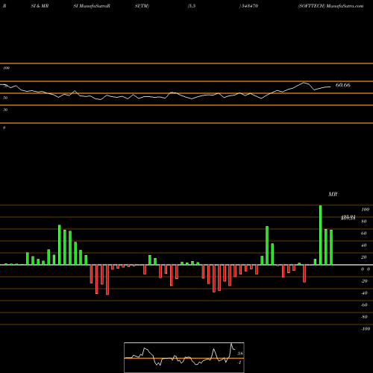Click the MR axis label -100
The height and width of the screenshot is (373, 373).
coord(366,329)
